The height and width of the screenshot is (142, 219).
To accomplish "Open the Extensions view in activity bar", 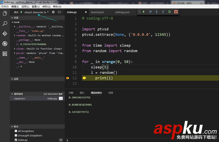I will pos(5,54).
